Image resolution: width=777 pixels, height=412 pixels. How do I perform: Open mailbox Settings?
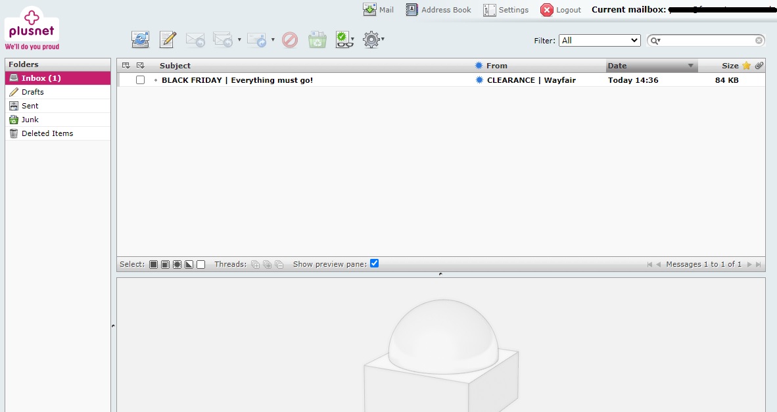pos(506,10)
